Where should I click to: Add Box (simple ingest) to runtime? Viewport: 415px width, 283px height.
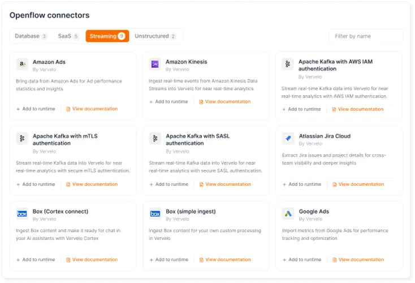(x=169, y=260)
